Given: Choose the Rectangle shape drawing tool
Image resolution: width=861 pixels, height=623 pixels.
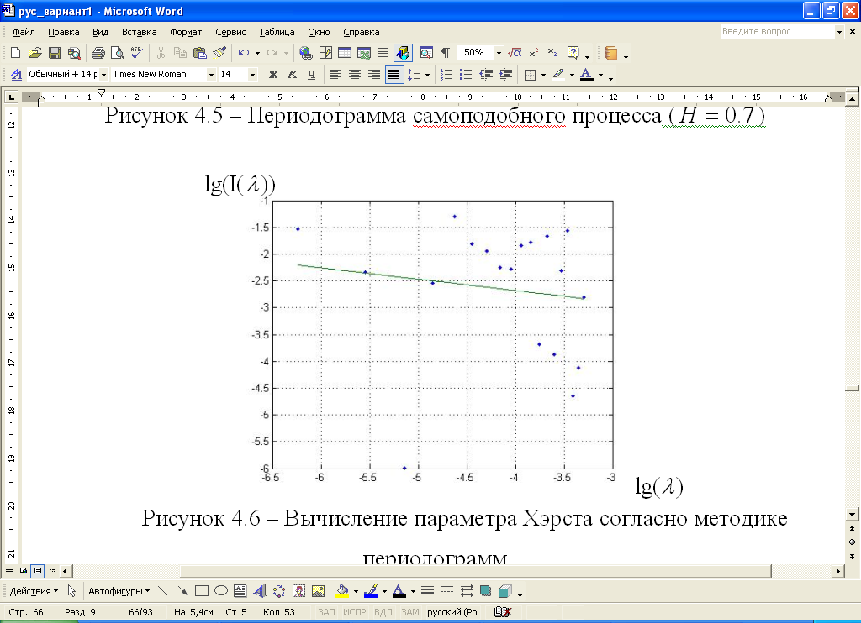Looking at the screenshot, I should (x=202, y=590).
